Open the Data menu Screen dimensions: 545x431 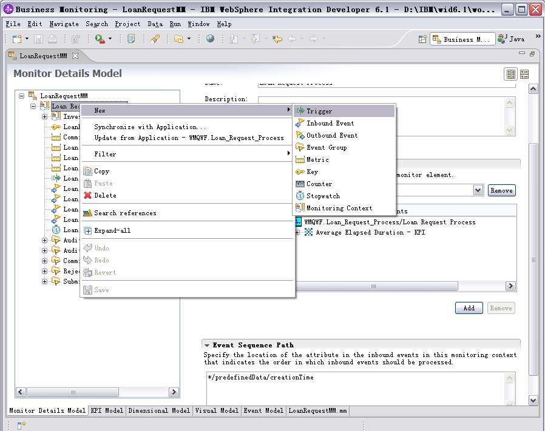155,24
